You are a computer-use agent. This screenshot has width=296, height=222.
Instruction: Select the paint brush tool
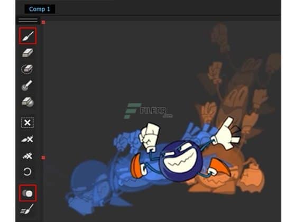27,36
